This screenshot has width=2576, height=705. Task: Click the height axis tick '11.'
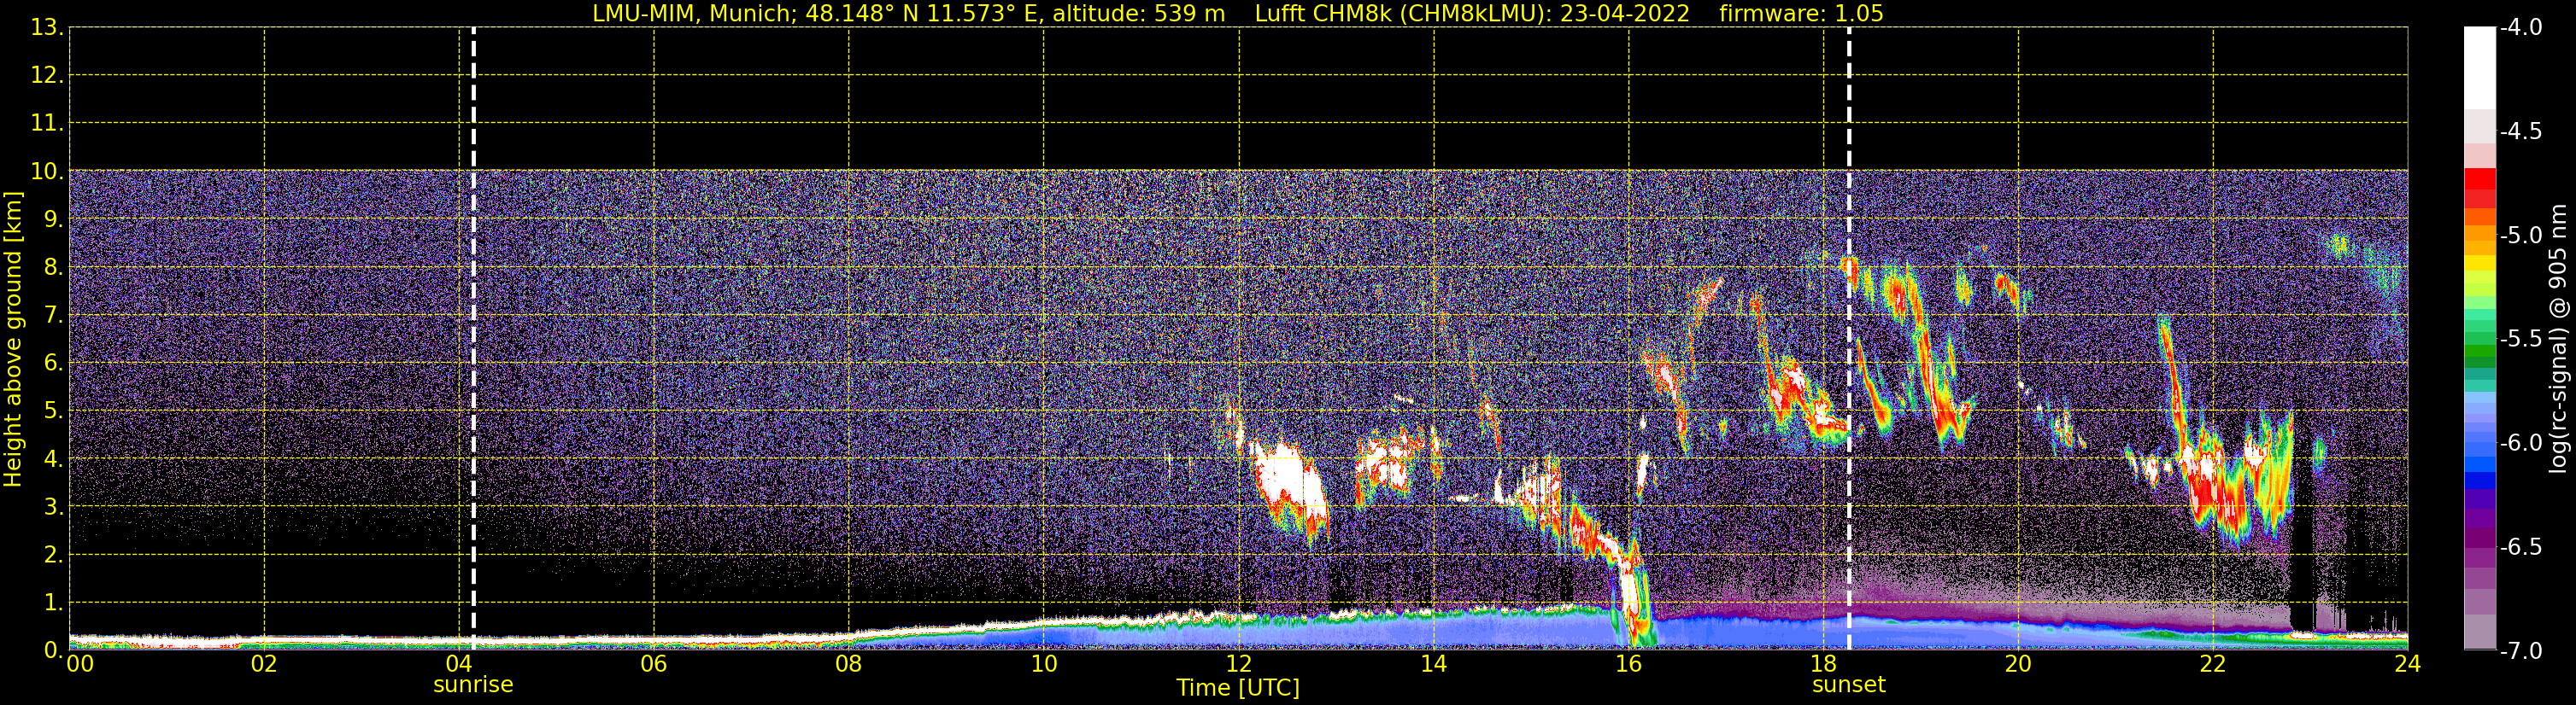pyautogui.click(x=47, y=123)
